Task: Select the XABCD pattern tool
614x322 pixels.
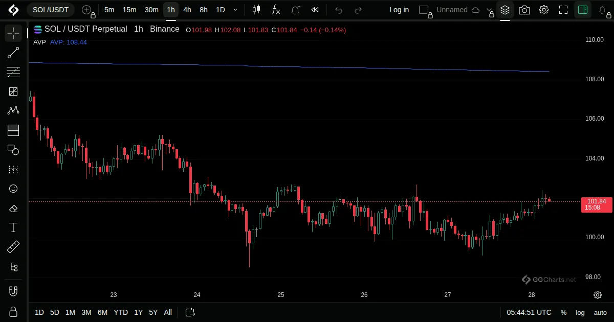Action: 13,111
